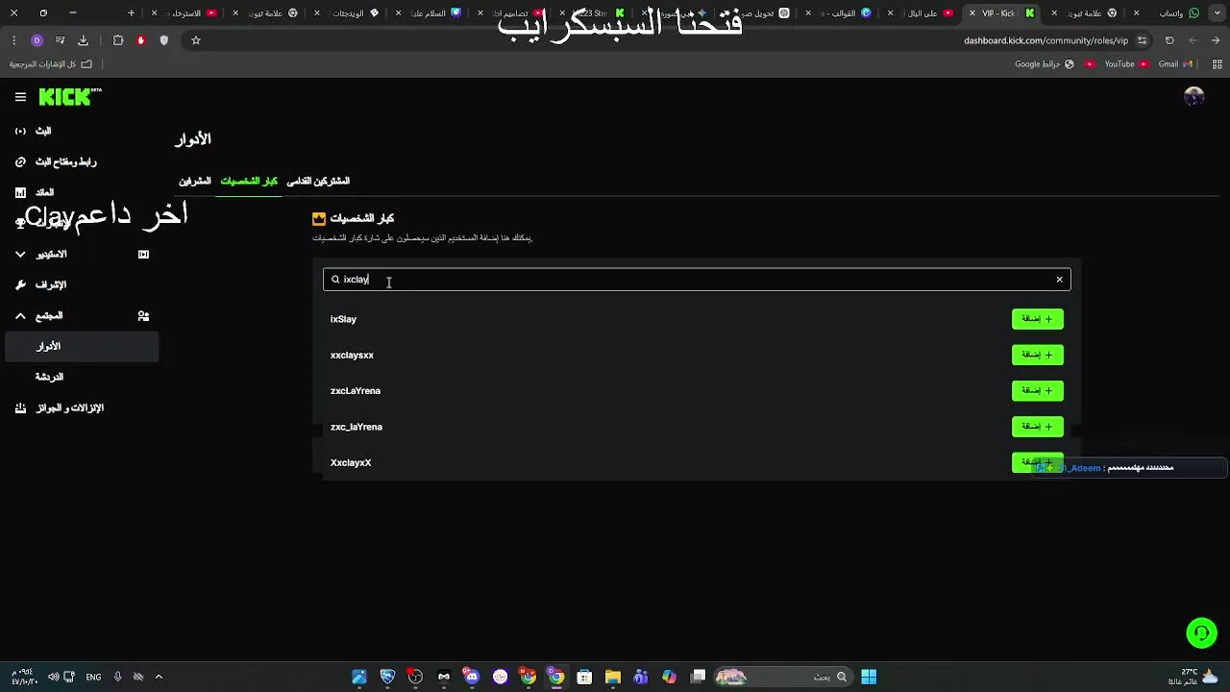Add user zxc_laYrena as VIP
Screen dimensions: 1230x692
click(x=1038, y=426)
